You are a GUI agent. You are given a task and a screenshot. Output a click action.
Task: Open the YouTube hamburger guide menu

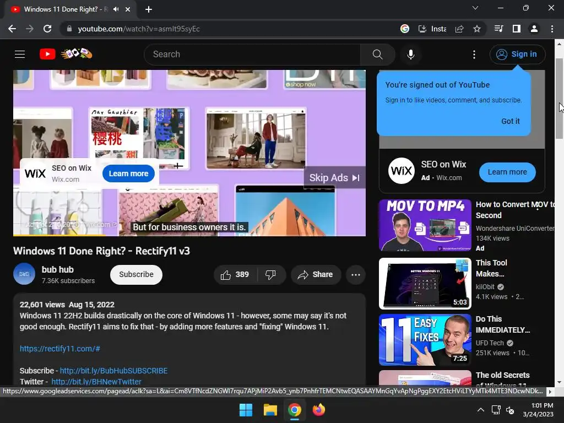coord(20,55)
